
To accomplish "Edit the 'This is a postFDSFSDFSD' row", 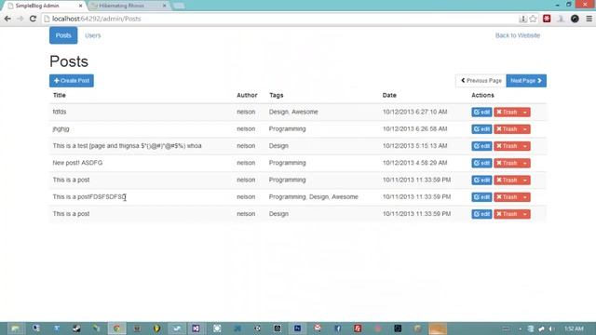I will pos(481,197).
